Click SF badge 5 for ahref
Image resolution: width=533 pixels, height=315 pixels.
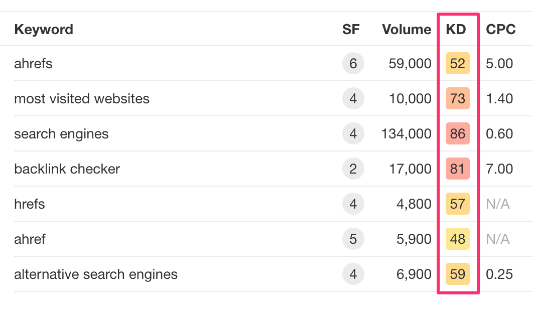coord(353,239)
